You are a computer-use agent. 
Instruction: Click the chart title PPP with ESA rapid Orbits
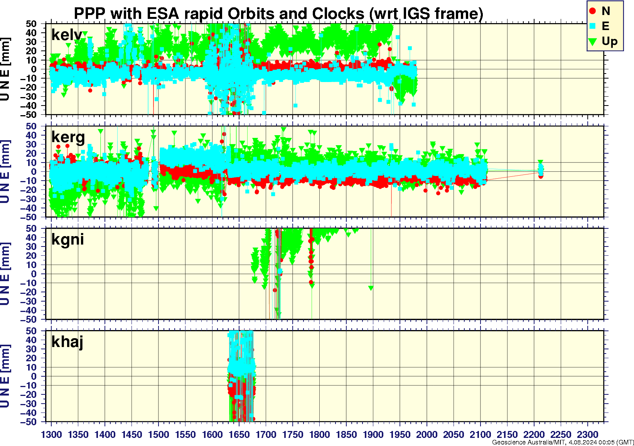tap(278, 13)
